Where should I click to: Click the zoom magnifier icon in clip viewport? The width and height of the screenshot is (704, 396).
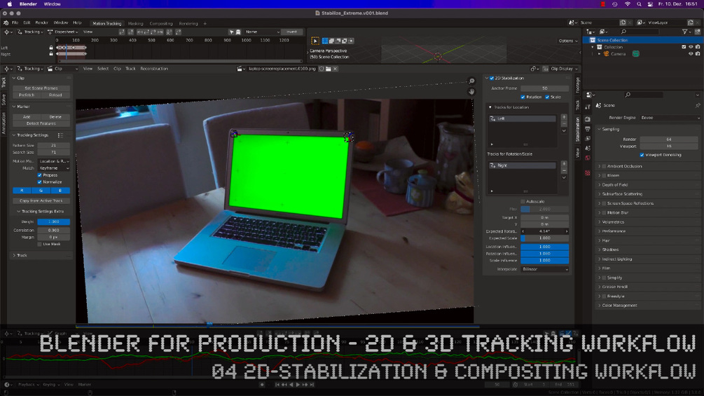pyautogui.click(x=471, y=81)
